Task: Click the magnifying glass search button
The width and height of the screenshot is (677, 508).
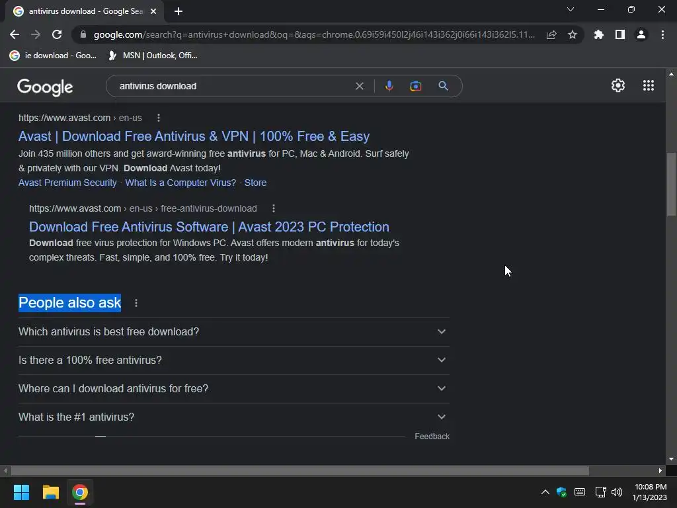Action: 443,86
